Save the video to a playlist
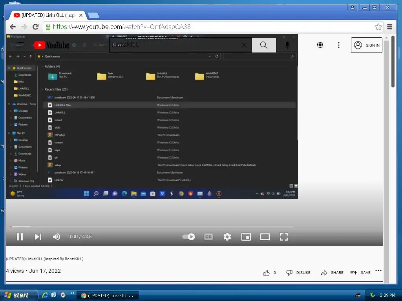 coord(360,273)
